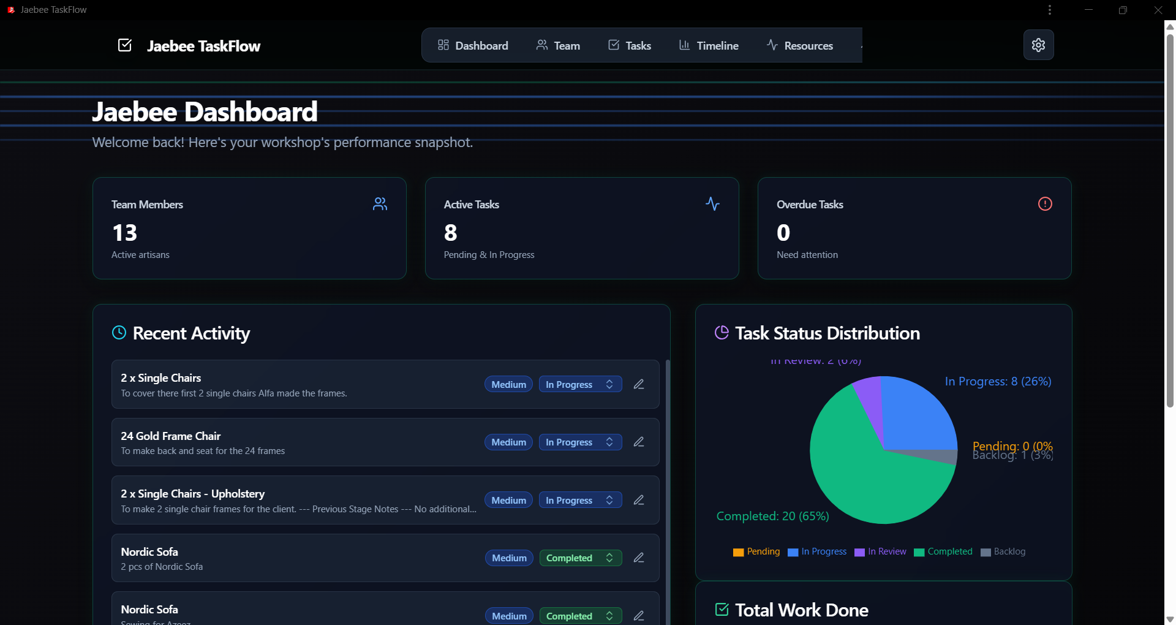Image resolution: width=1176 pixels, height=625 pixels.
Task: Switch to the Team tab
Action: (x=558, y=45)
